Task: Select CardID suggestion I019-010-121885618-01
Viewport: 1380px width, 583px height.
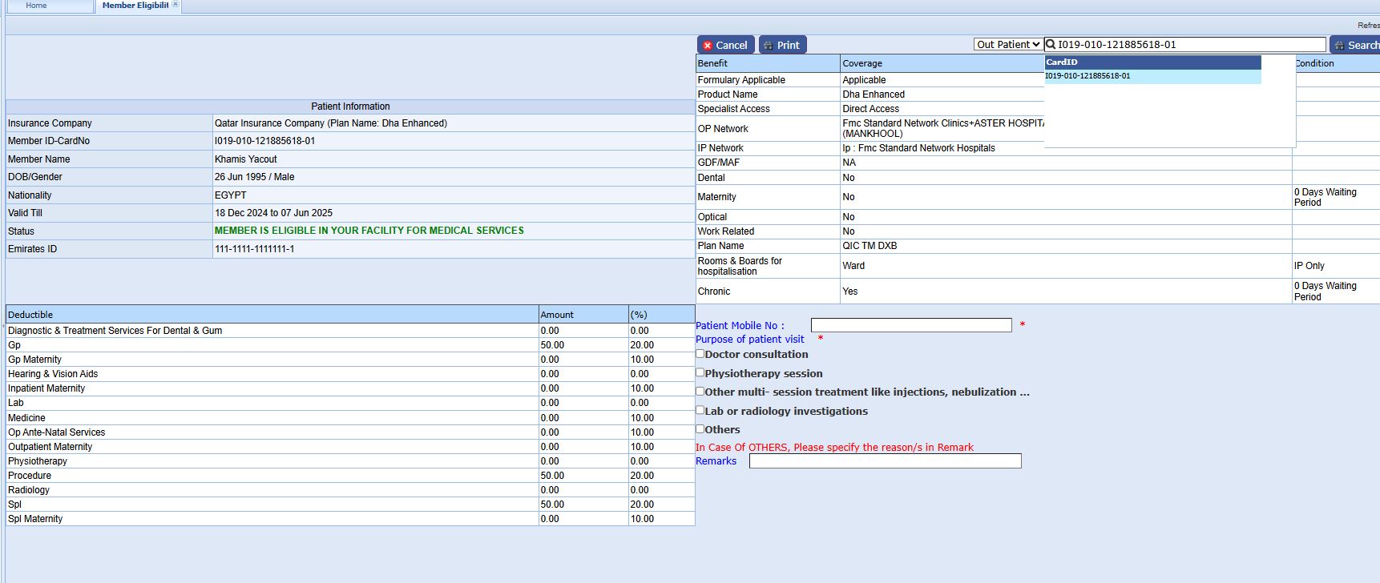Action: click(1087, 76)
